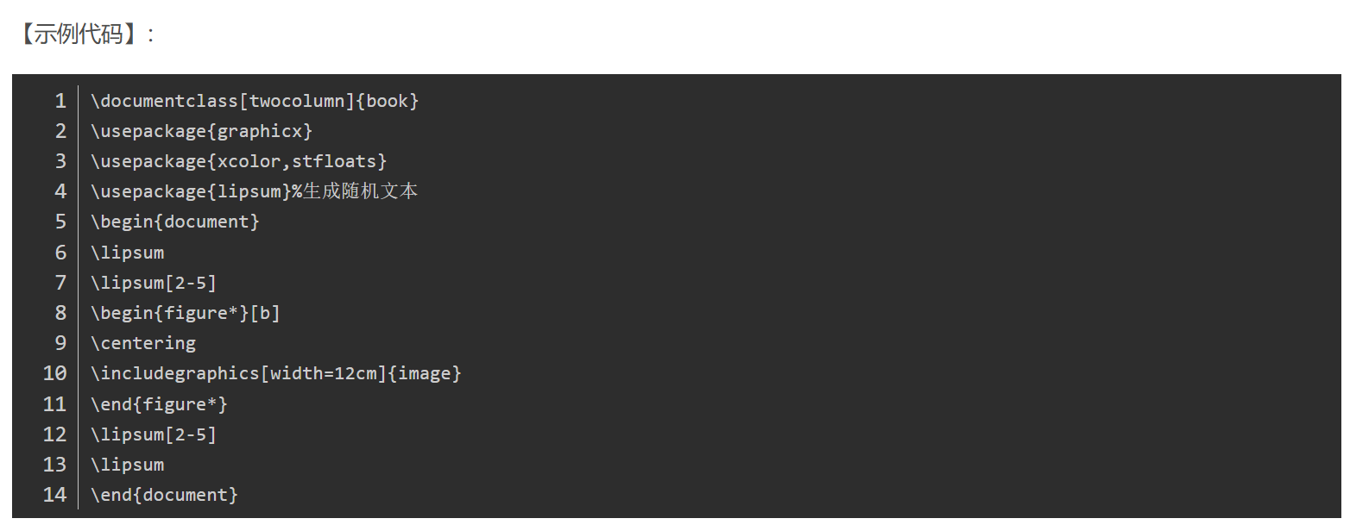1350x531 pixels.
Task: Select the \usepackage{graphicx} code line
Action: point(201,131)
